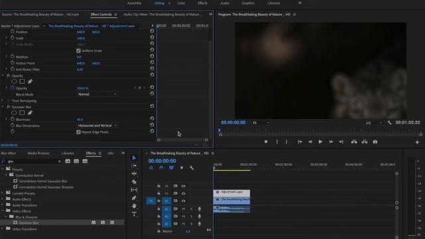Viewport: 425px width, 239px height.
Task: Select the Razor tool
Action: pyautogui.click(x=134, y=182)
